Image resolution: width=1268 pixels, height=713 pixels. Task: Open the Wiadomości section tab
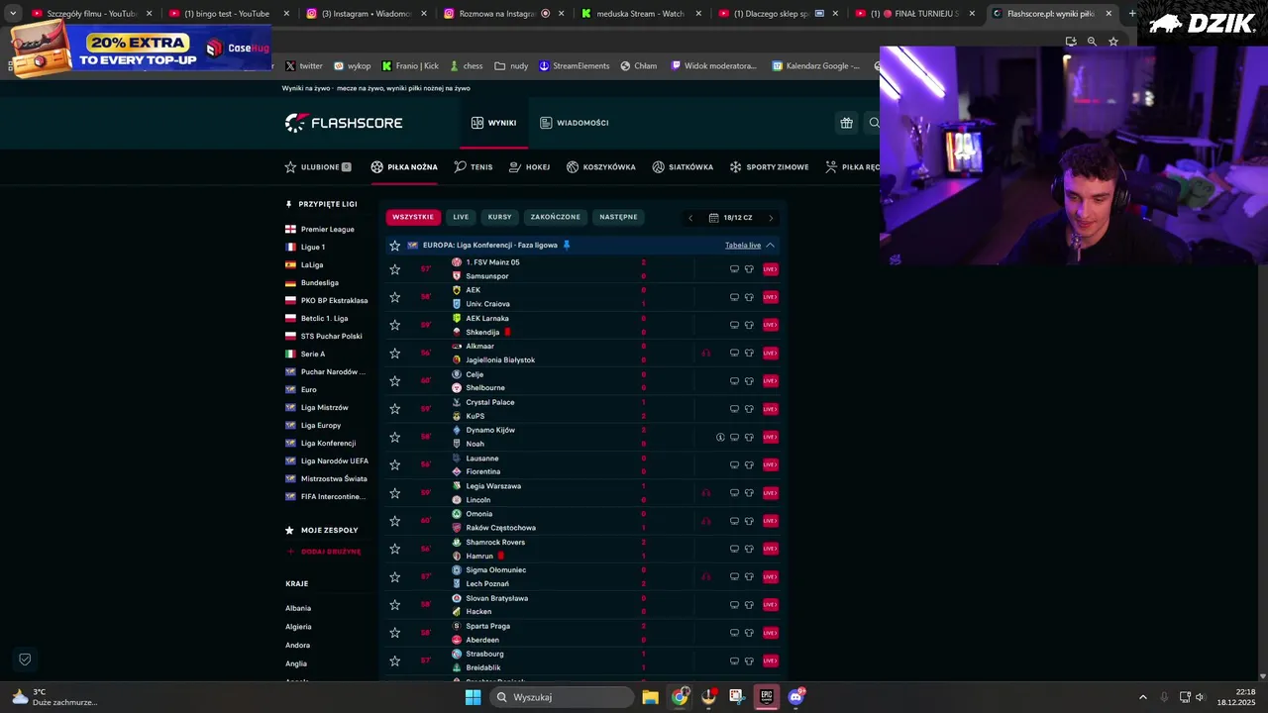575,123
